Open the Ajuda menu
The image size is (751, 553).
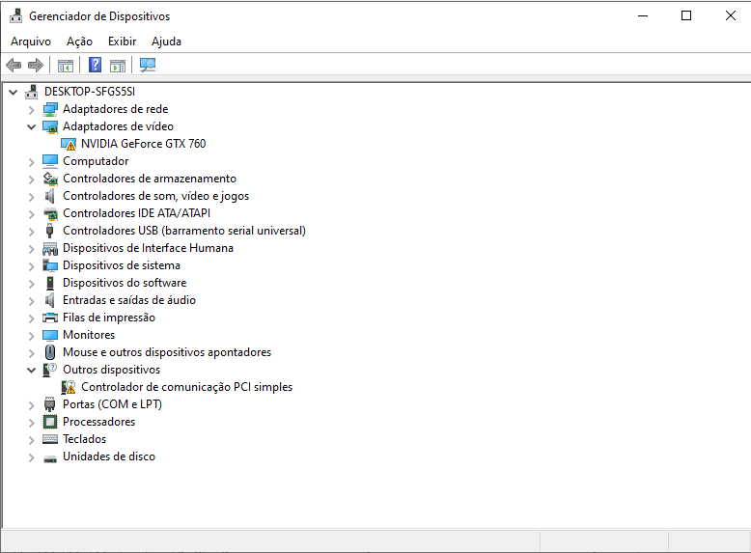166,41
